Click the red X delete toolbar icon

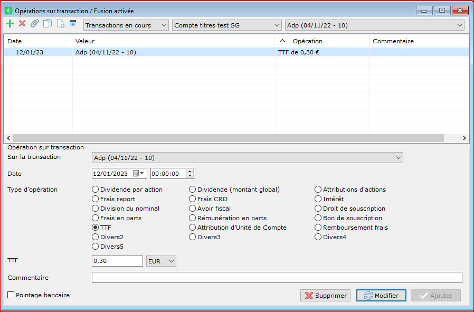tap(22, 23)
